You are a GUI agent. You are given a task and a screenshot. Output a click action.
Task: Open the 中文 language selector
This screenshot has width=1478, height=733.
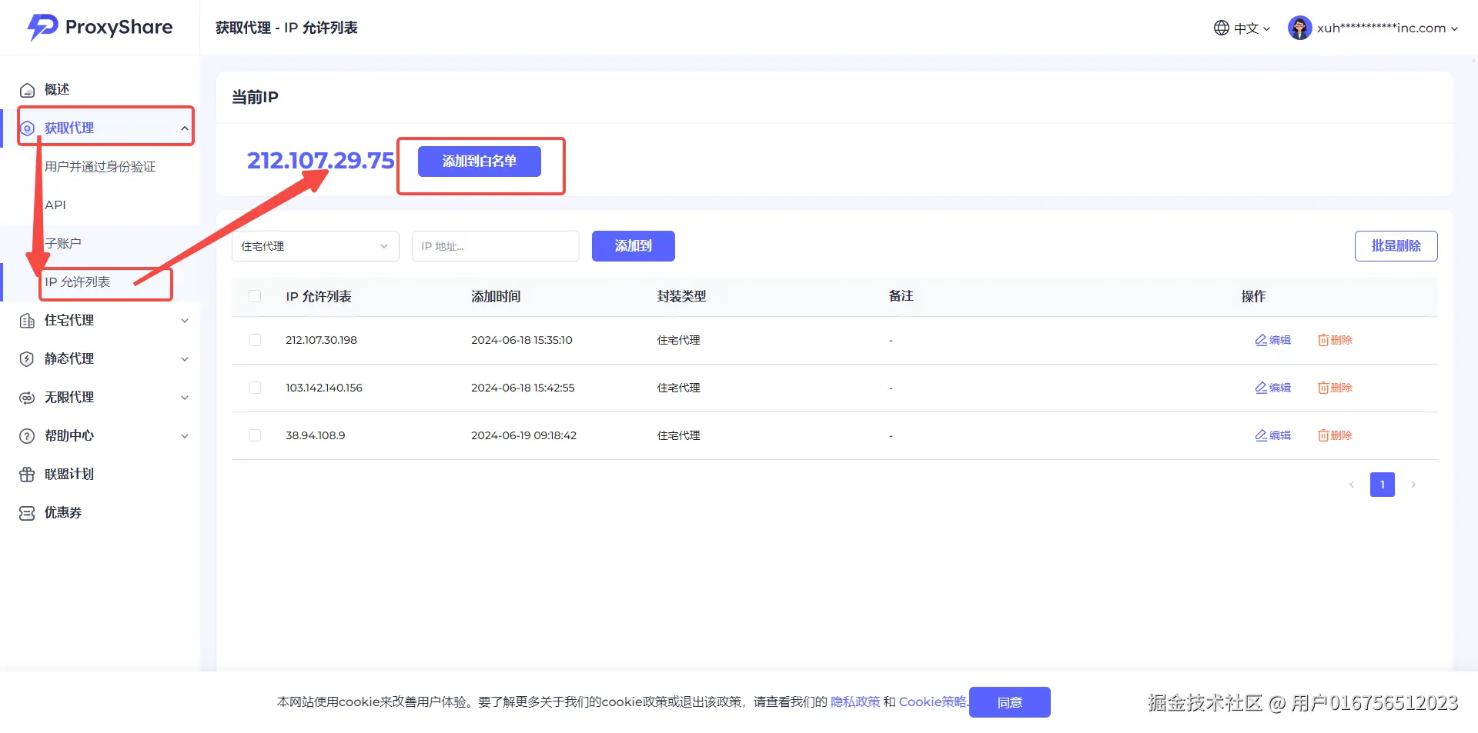1241,28
